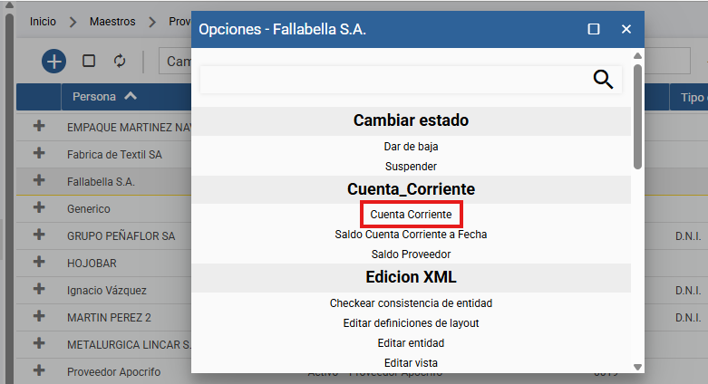Screen dimensions: 708x384
Task: Click the refresh icon in toolbar
Action: pos(120,61)
